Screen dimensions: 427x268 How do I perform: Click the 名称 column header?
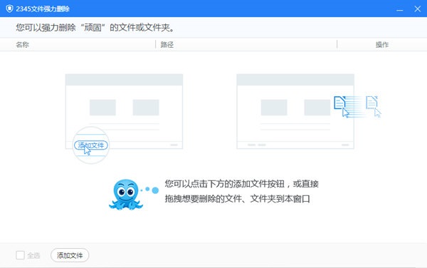pyautogui.click(x=22, y=44)
